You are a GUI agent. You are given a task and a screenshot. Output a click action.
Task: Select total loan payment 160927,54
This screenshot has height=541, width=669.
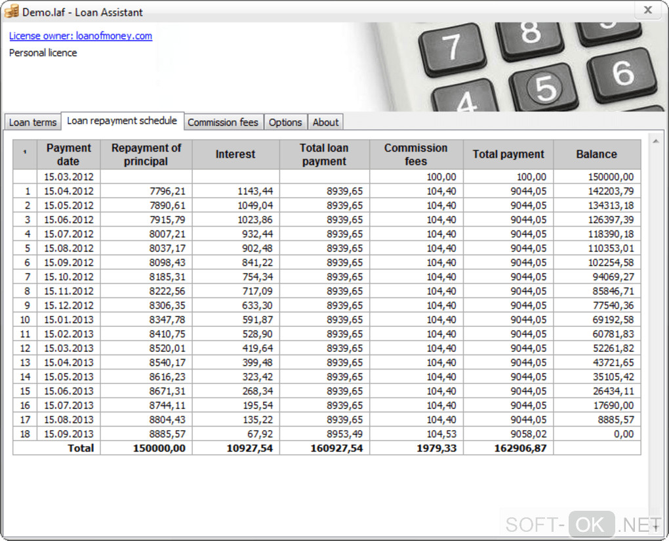tap(324, 448)
